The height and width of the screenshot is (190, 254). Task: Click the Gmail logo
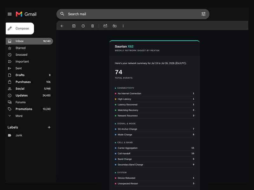point(26,14)
